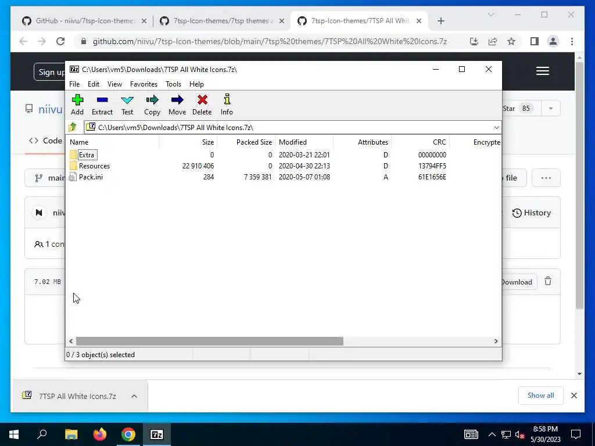The height and width of the screenshot is (446, 595).
Task: Sort by the Modified column header
Action: pos(304,142)
